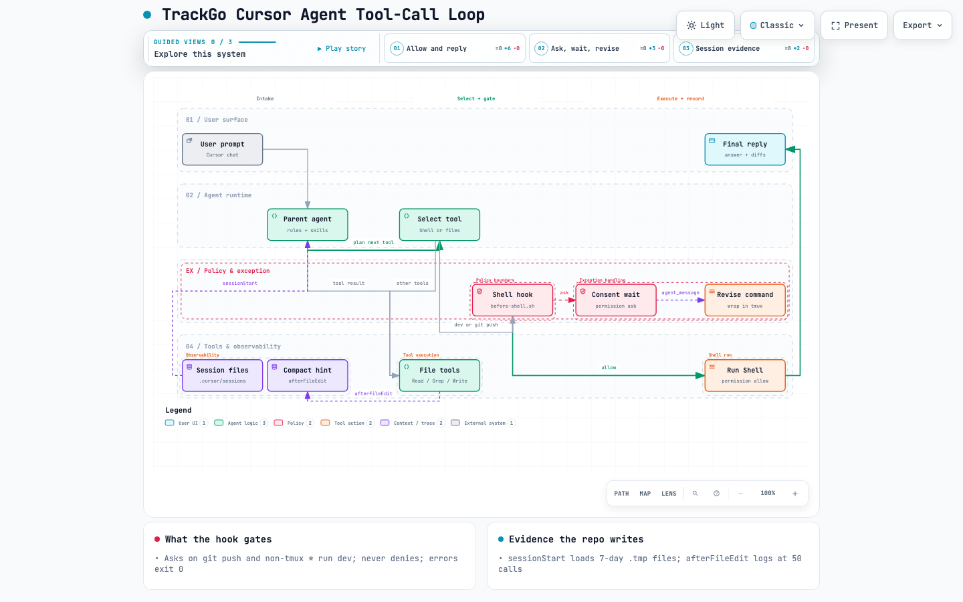Click the 'allow' edge label
Image resolution: width=963 pixels, height=602 pixels.
(x=609, y=368)
